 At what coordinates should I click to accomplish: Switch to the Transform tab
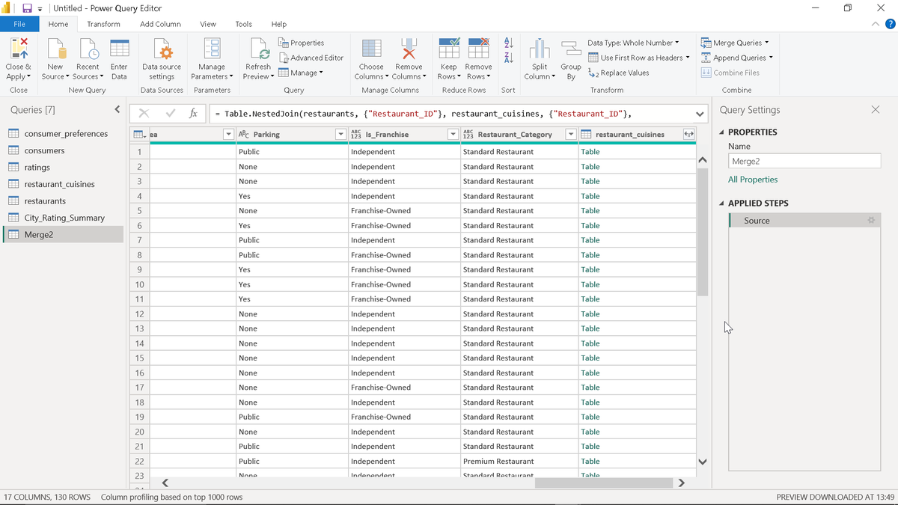[x=103, y=24]
